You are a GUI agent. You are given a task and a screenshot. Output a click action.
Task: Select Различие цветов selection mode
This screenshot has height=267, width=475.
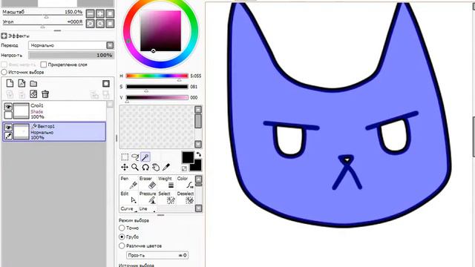122,245
